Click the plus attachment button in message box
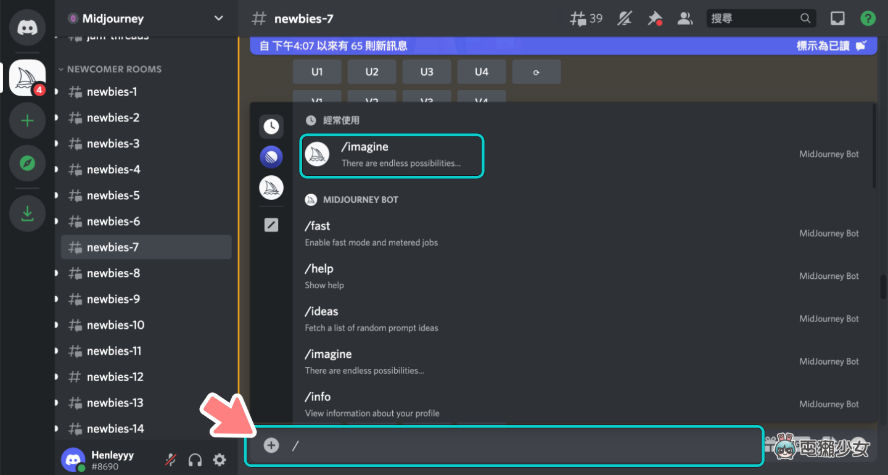888x475 pixels. pos(271,445)
